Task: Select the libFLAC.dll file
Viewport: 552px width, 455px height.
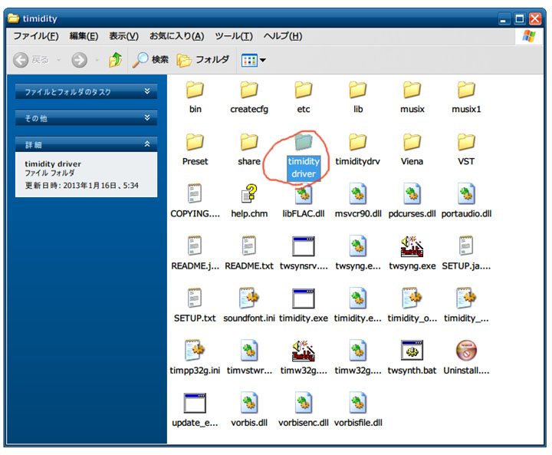Action: click(x=304, y=201)
